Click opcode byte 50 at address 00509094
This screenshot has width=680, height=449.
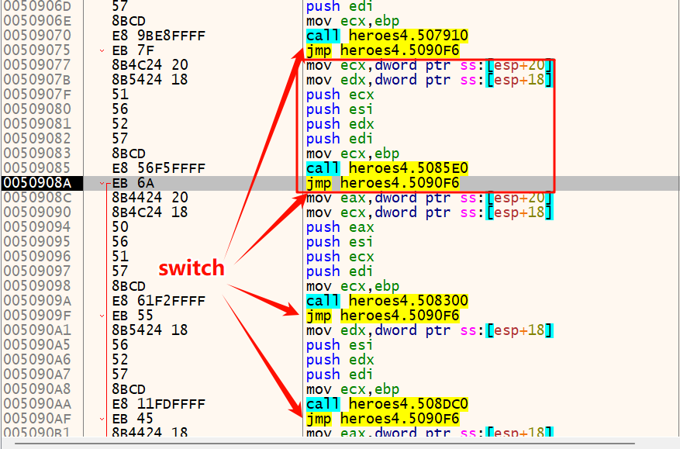tap(120, 227)
